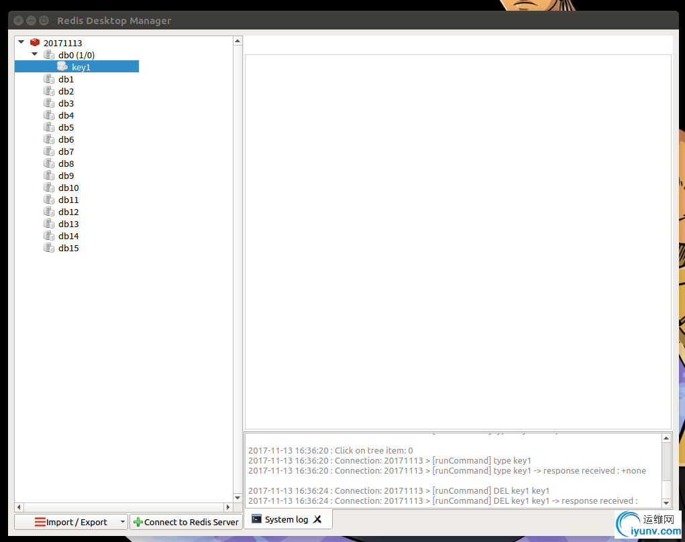The image size is (685, 542).
Task: Select database db9
Action: click(x=66, y=176)
